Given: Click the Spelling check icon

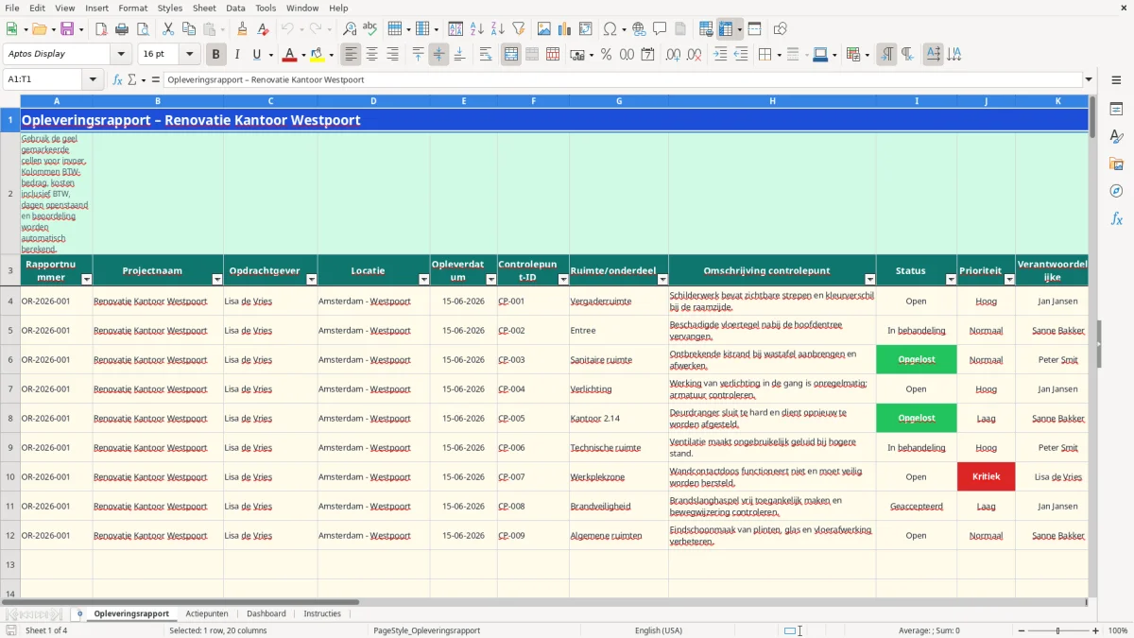Looking at the screenshot, I should coord(370,29).
